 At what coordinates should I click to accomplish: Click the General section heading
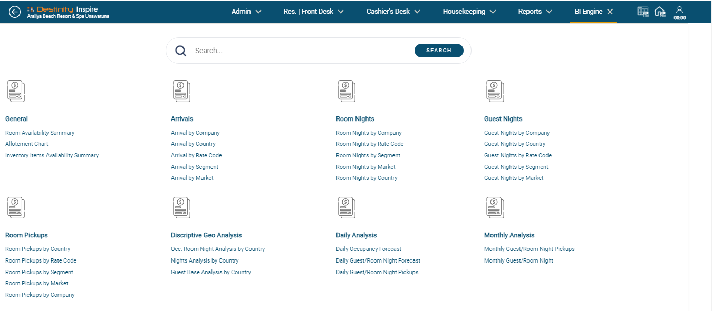click(17, 119)
